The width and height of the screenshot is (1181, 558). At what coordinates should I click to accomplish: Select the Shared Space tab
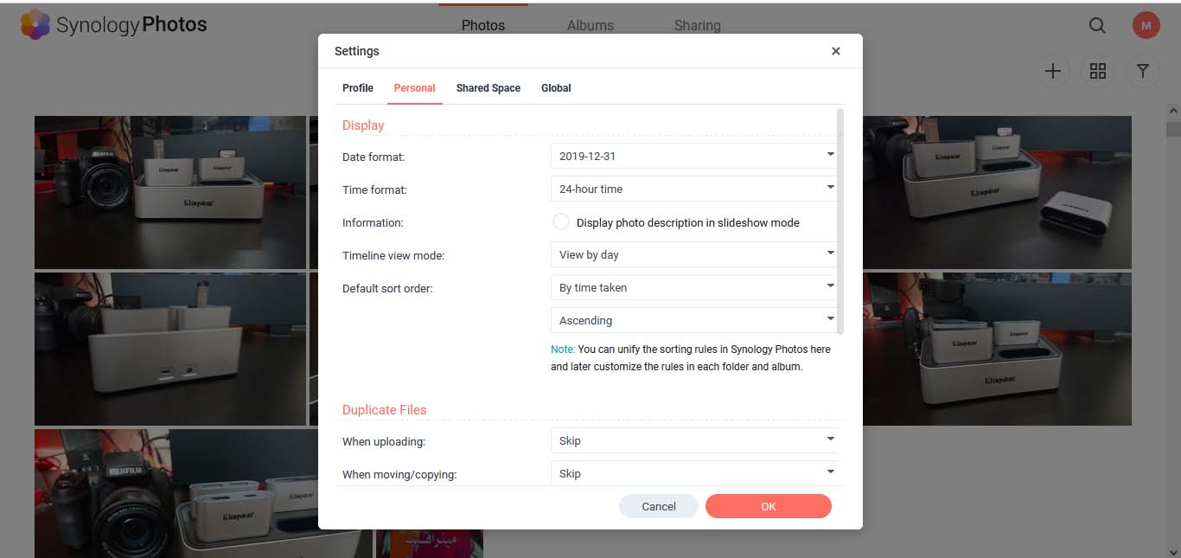point(488,88)
